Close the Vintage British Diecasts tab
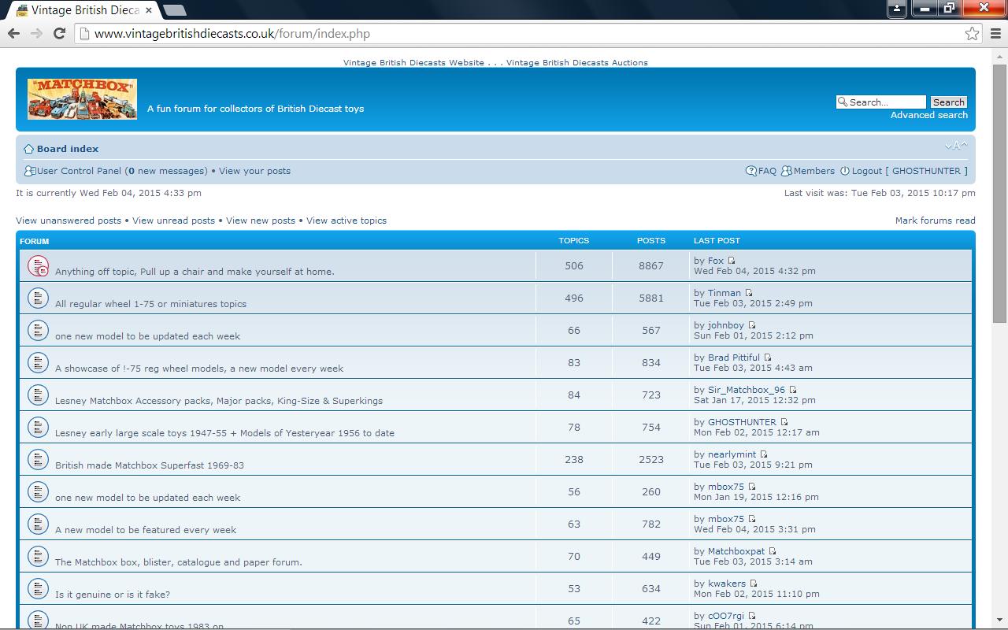 (148, 10)
